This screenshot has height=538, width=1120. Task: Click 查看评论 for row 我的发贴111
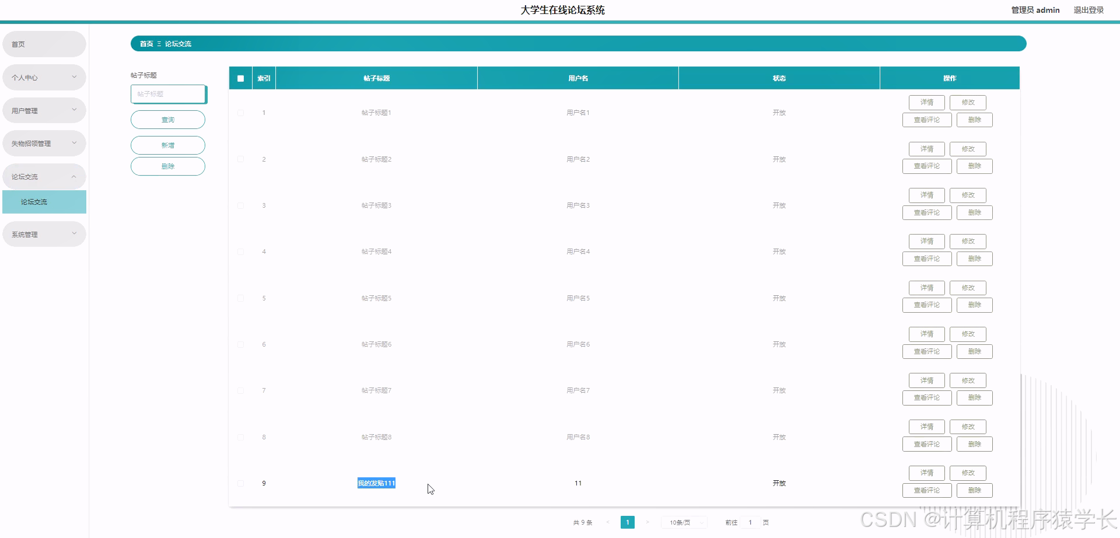pyautogui.click(x=927, y=490)
